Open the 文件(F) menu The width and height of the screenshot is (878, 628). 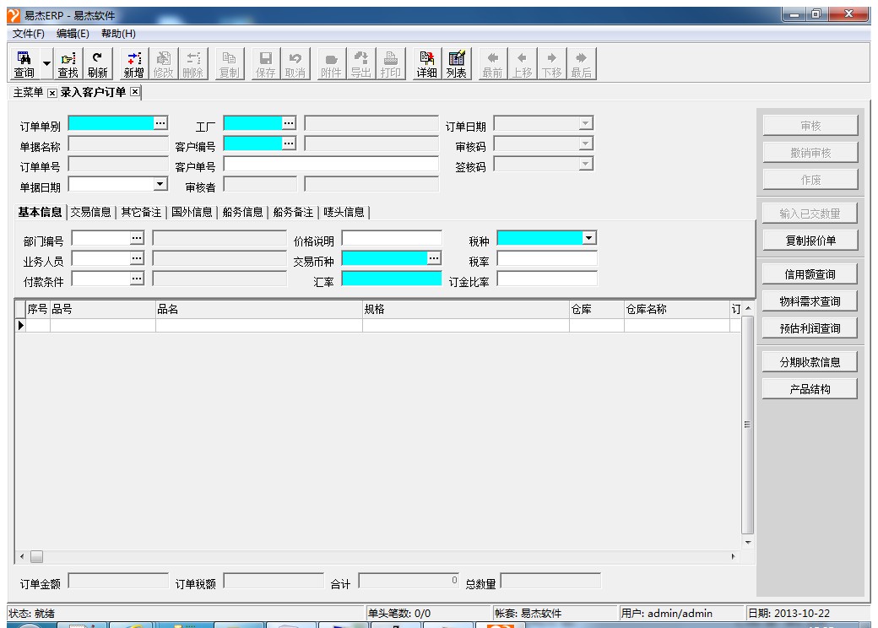(29, 34)
